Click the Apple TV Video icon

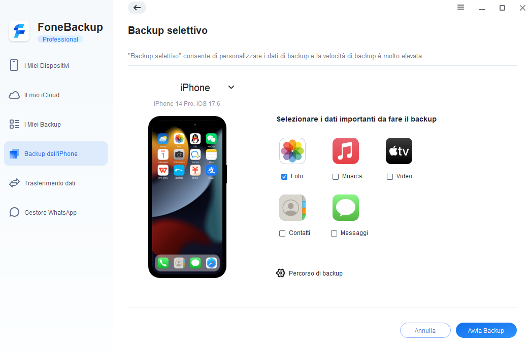pos(399,151)
